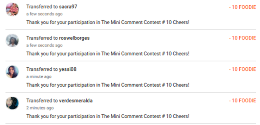
Task: Visit the yessi08 username link
Action: (x=68, y=69)
